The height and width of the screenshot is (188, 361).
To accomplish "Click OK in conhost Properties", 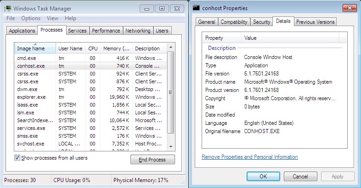I will [x=263, y=176].
